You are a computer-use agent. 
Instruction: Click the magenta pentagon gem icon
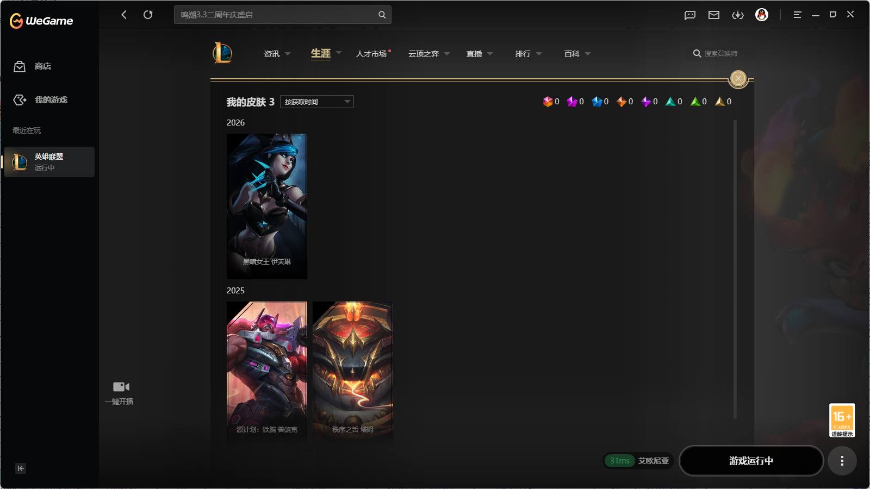[572, 102]
